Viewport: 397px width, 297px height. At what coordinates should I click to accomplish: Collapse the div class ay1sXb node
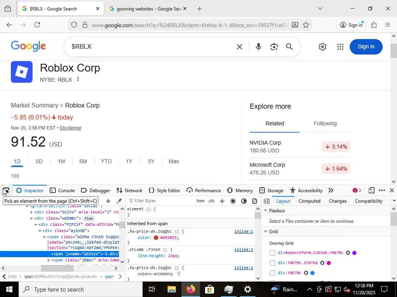coord(40,231)
